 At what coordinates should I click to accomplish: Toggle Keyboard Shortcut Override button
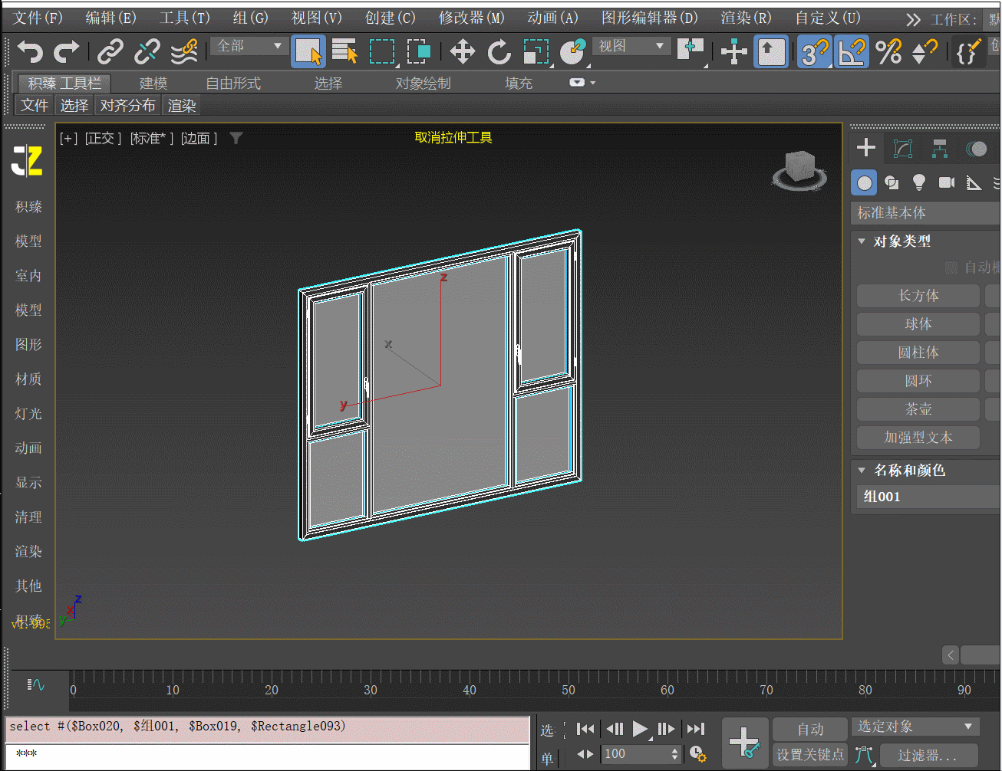(771, 52)
